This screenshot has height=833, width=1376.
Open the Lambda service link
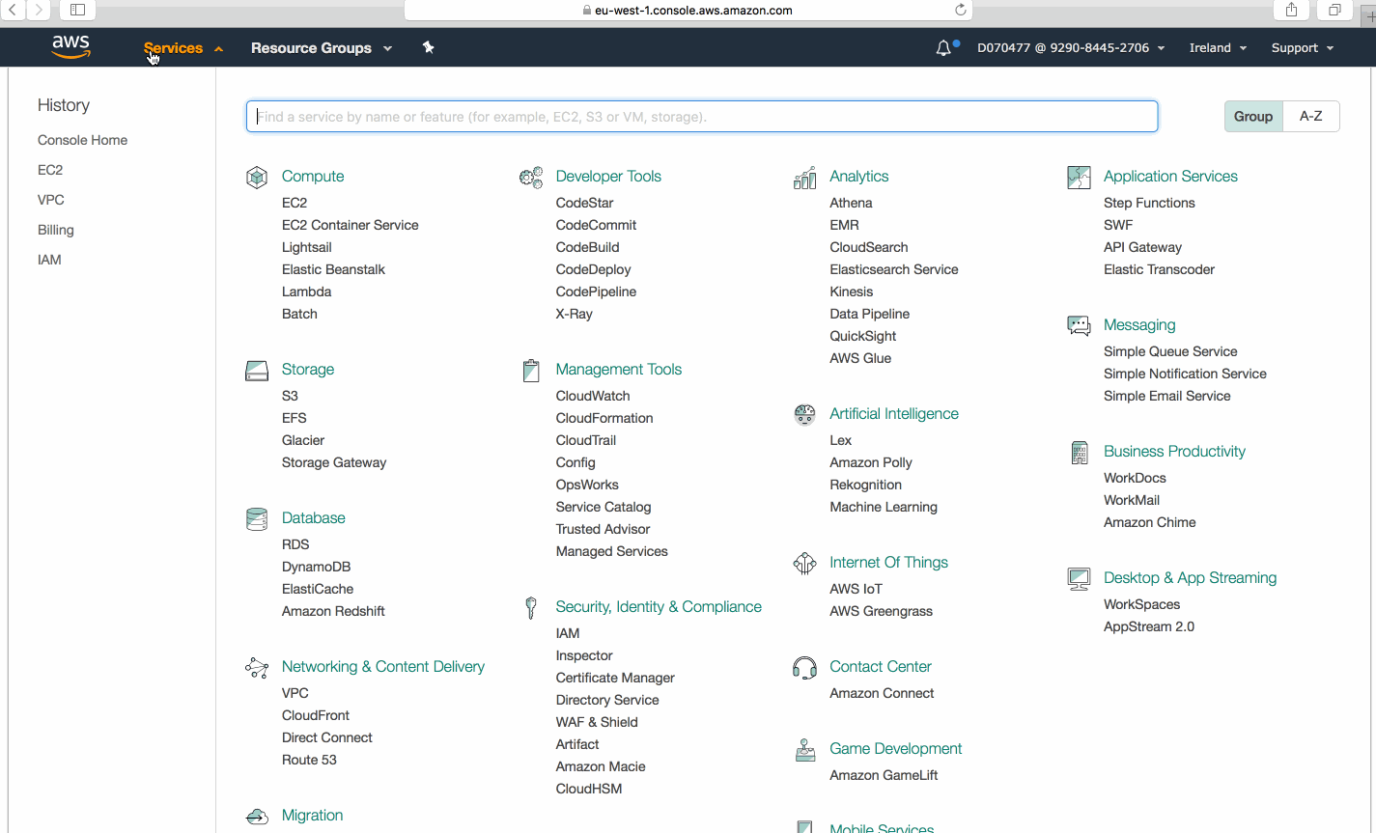point(306,292)
